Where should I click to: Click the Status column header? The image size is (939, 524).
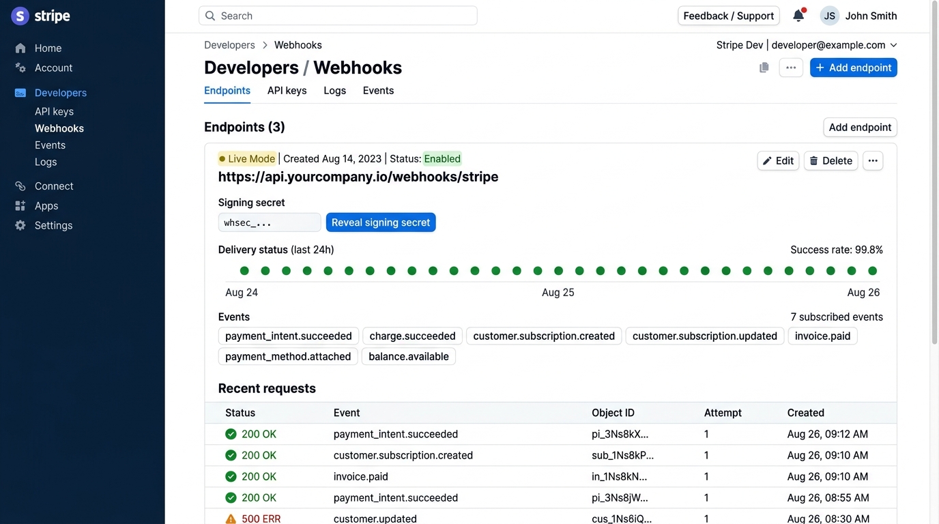(x=240, y=413)
